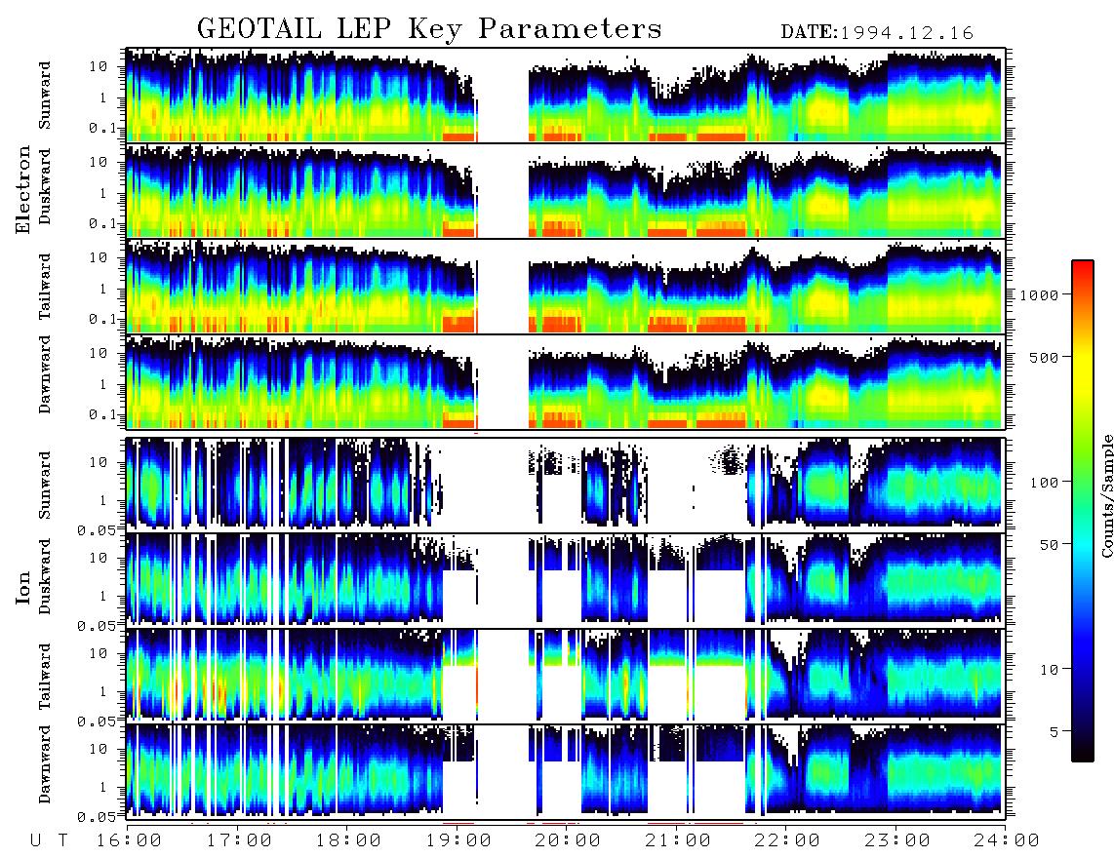Select the Electron "Tailward" panel label
The width and height of the screenshot is (1114, 858).
45,287
